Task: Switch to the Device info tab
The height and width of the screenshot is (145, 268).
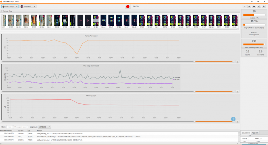Action: pos(246,133)
